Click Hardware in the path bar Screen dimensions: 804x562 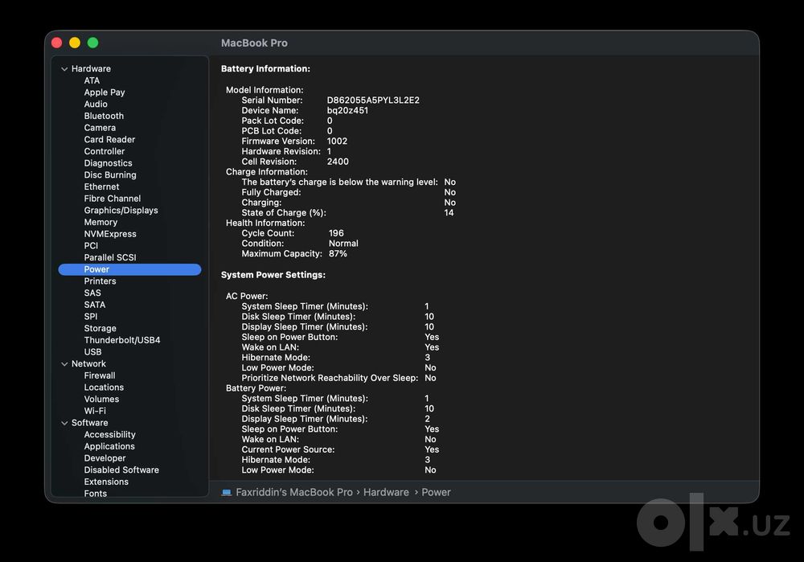click(386, 492)
